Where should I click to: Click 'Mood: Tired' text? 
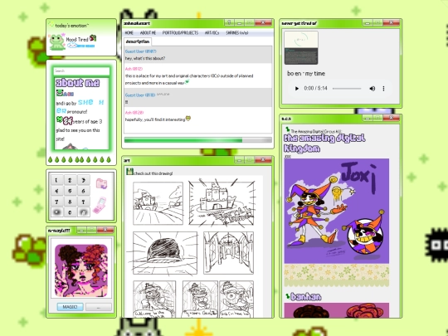pyautogui.click(x=77, y=40)
